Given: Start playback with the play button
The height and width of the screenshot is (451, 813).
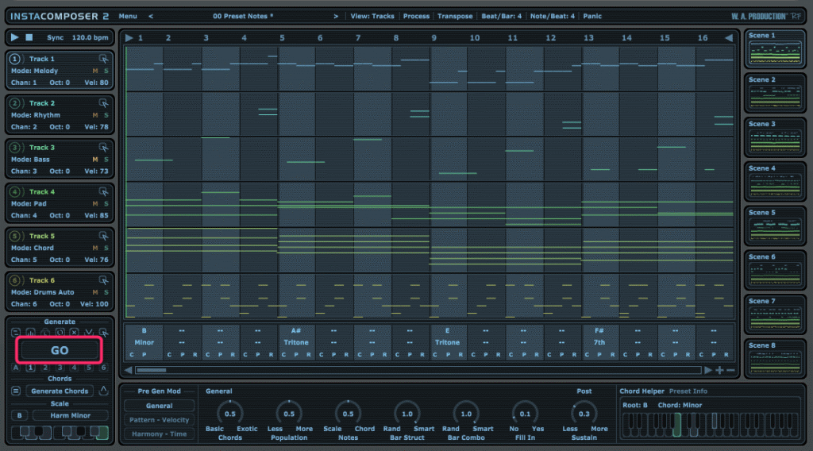Looking at the screenshot, I should (x=14, y=37).
